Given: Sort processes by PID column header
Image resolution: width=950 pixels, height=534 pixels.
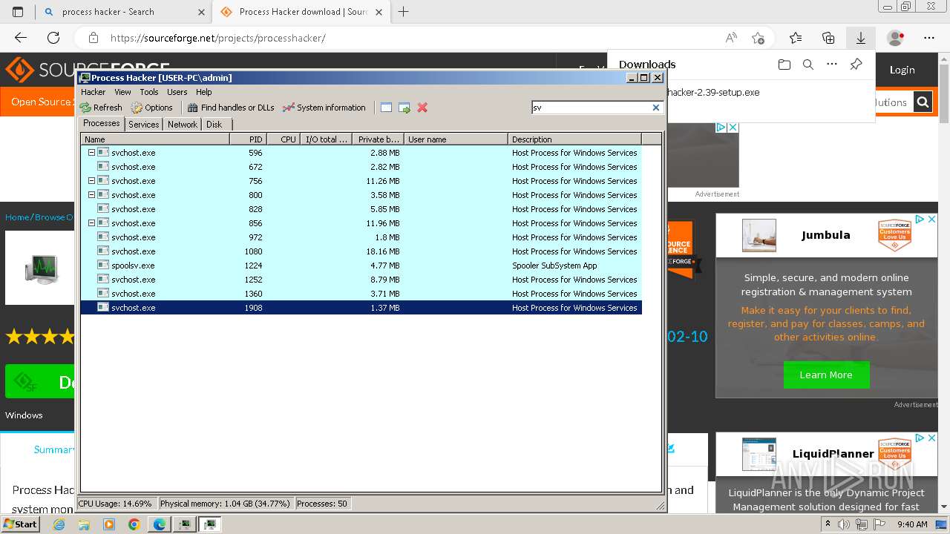Looking at the screenshot, I should [x=248, y=139].
